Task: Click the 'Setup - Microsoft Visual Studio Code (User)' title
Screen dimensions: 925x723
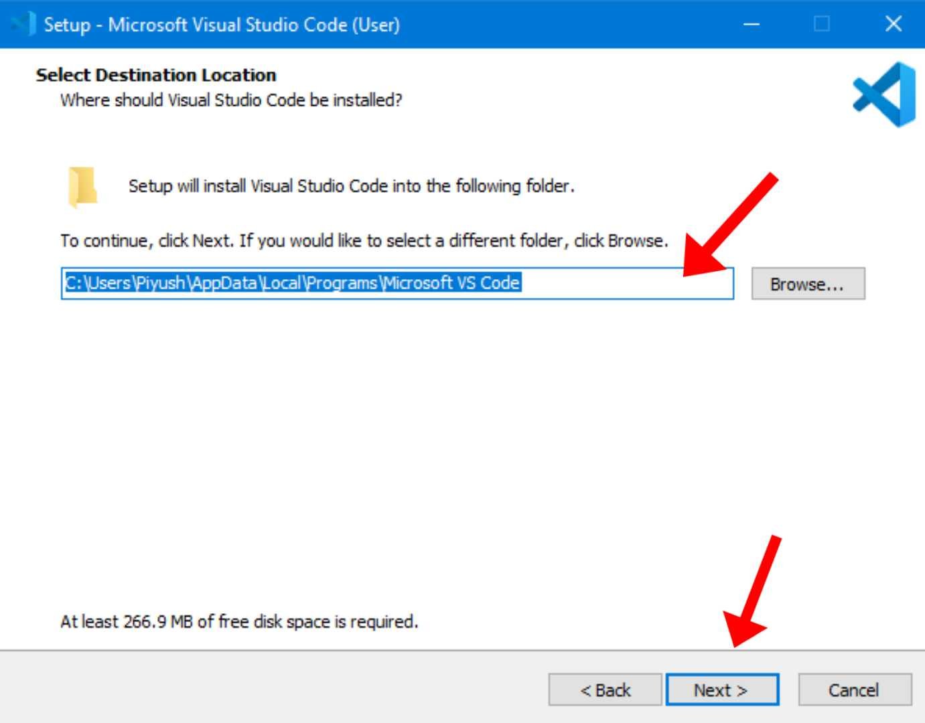Action: [222, 25]
